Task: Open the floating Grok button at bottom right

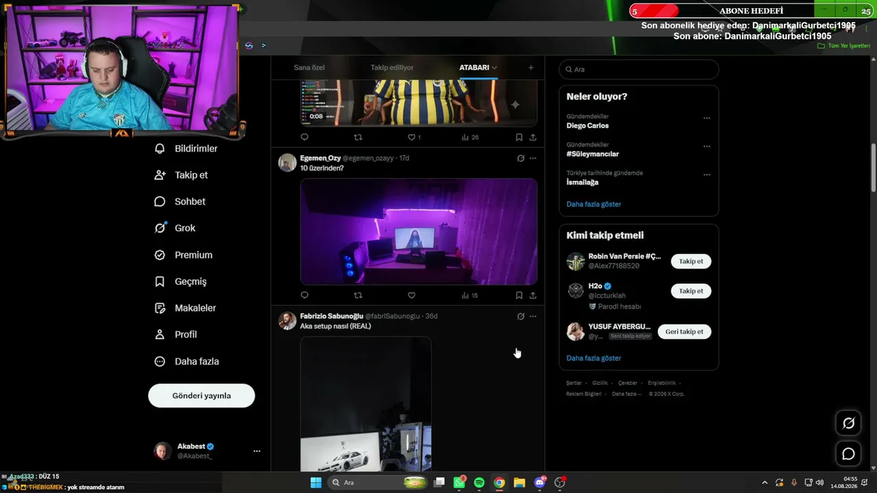Action: point(848,423)
